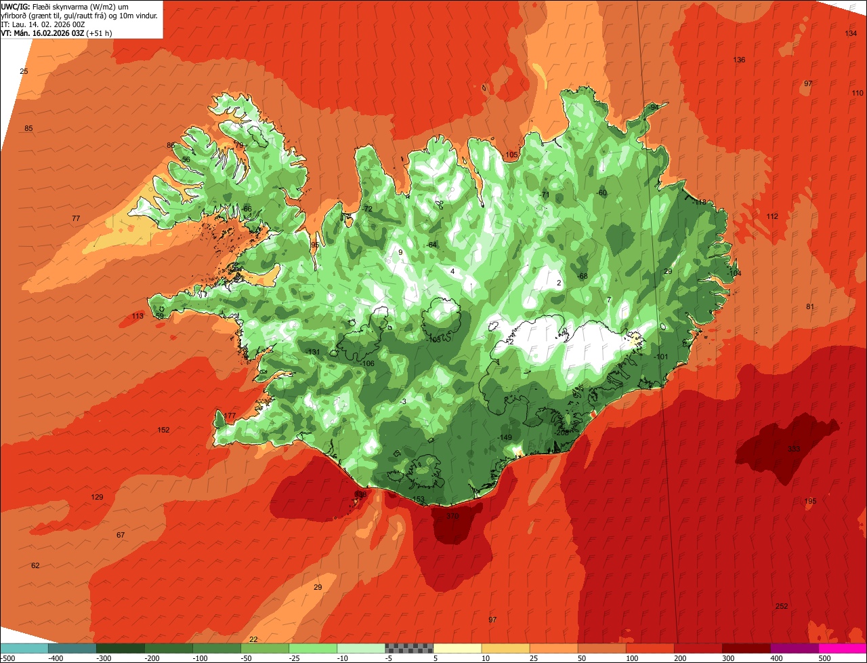
Task: Click the map value 195 in the east
Action: pyautogui.click(x=811, y=501)
